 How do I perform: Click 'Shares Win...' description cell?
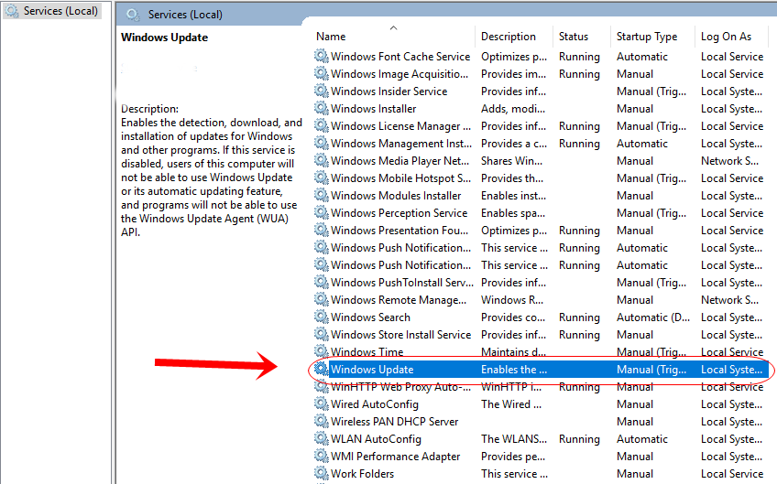(x=511, y=161)
